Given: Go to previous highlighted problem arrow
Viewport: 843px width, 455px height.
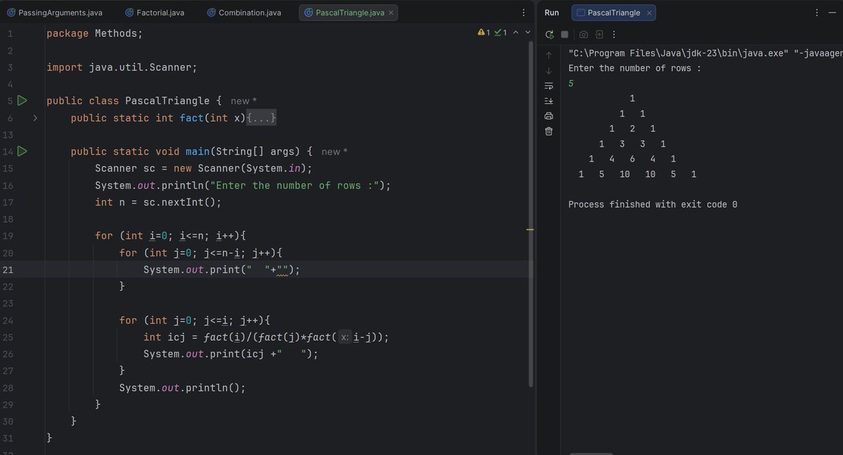Looking at the screenshot, I should pos(516,32).
